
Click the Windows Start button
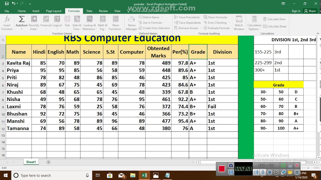coord(6,175)
